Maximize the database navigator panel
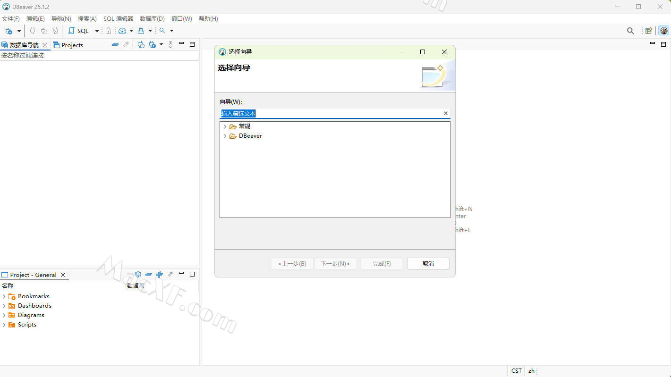Image resolution: width=671 pixels, height=377 pixels. [192, 44]
